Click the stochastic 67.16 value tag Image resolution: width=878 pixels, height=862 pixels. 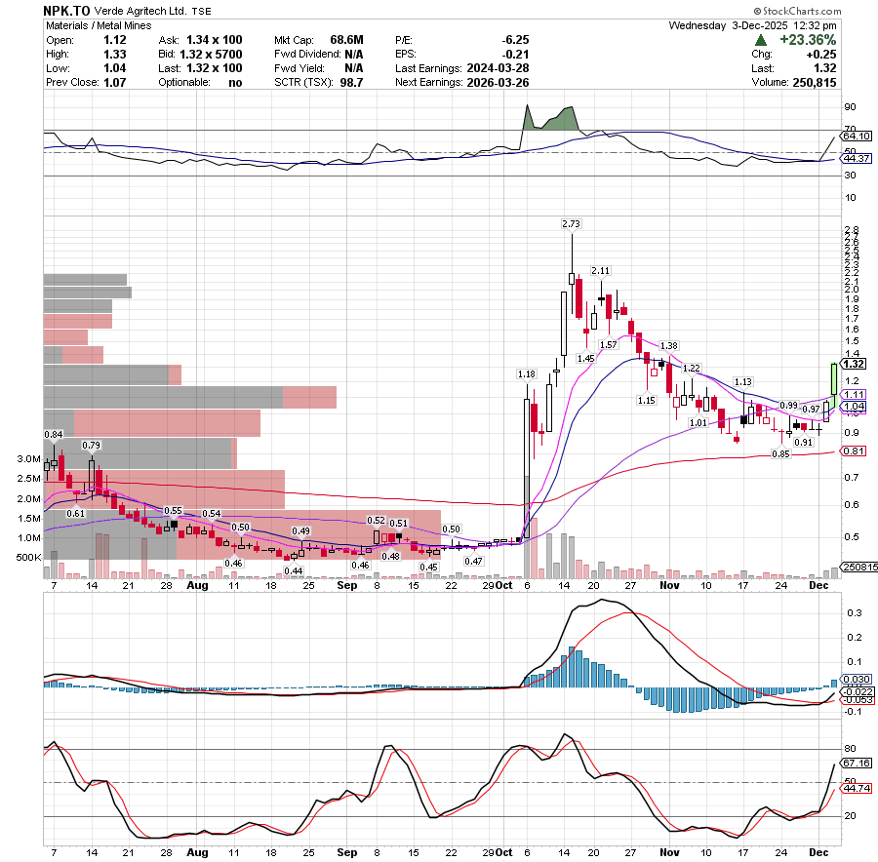857,763
